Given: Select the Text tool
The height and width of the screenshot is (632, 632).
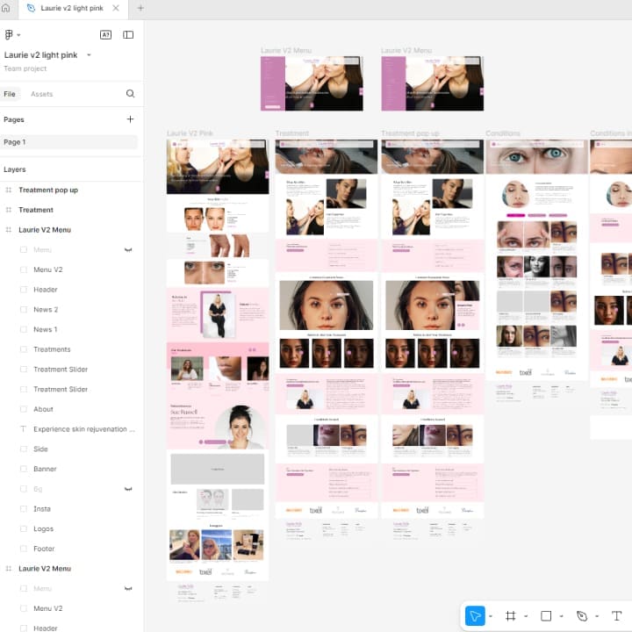Looking at the screenshot, I should click(x=616, y=616).
